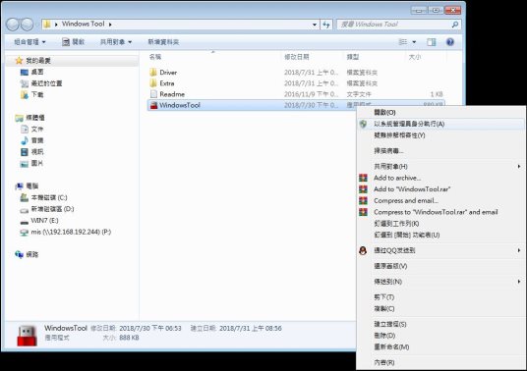This screenshot has width=527, height=371.
Task: Choose Compress and email... menu entry
Action: point(440,200)
